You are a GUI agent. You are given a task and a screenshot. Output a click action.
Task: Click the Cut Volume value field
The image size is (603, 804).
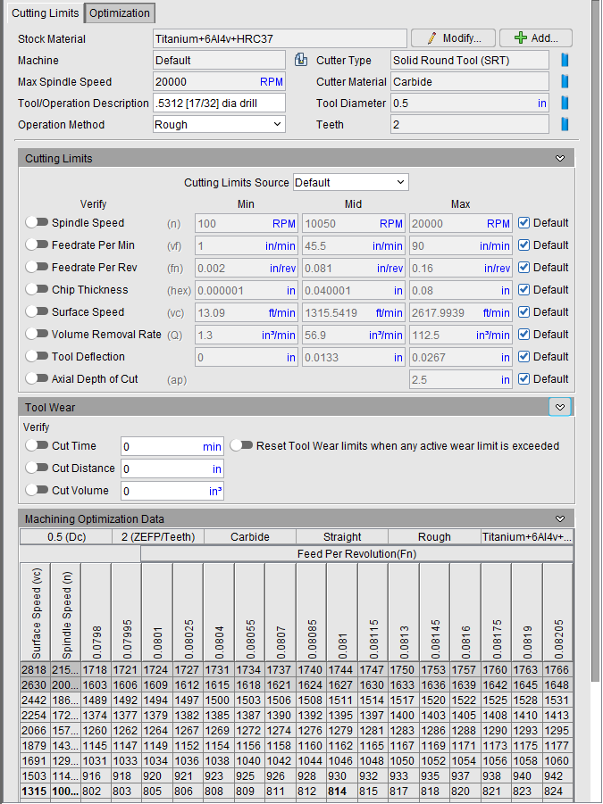tap(172, 491)
